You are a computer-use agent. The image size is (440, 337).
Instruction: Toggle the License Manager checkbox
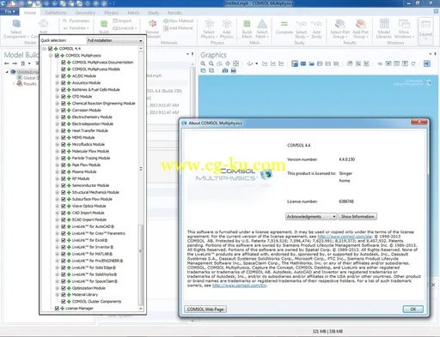57,309
